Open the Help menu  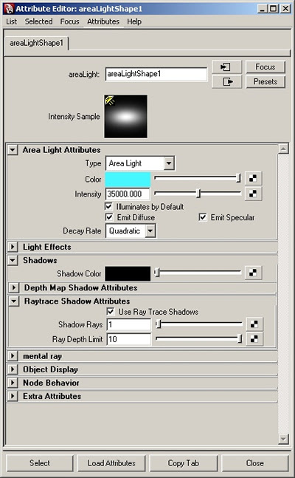(x=134, y=21)
